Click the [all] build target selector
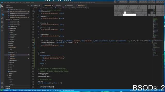The image size is (165, 92). pyautogui.click(x=48, y=90)
